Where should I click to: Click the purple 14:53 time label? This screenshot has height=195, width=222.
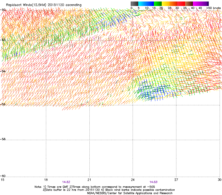click(x=154, y=182)
